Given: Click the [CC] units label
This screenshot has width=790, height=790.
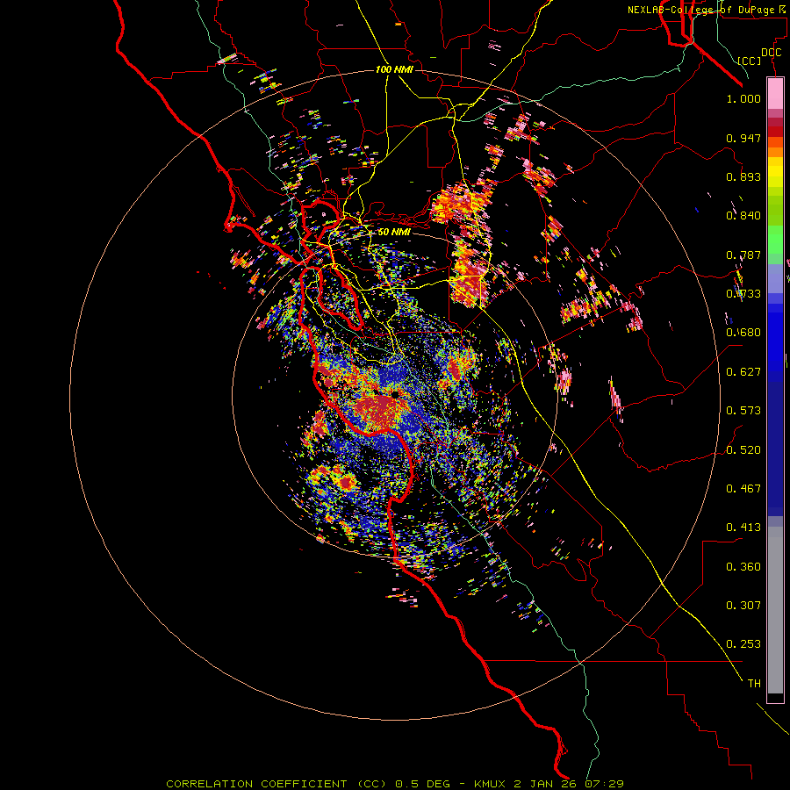Looking at the screenshot, I should click(x=750, y=61).
